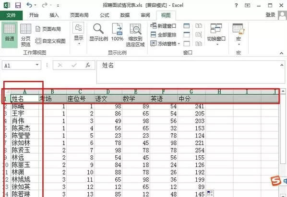
Task: Click the 页面布局 view button in ribbon
Action: coord(48,29)
